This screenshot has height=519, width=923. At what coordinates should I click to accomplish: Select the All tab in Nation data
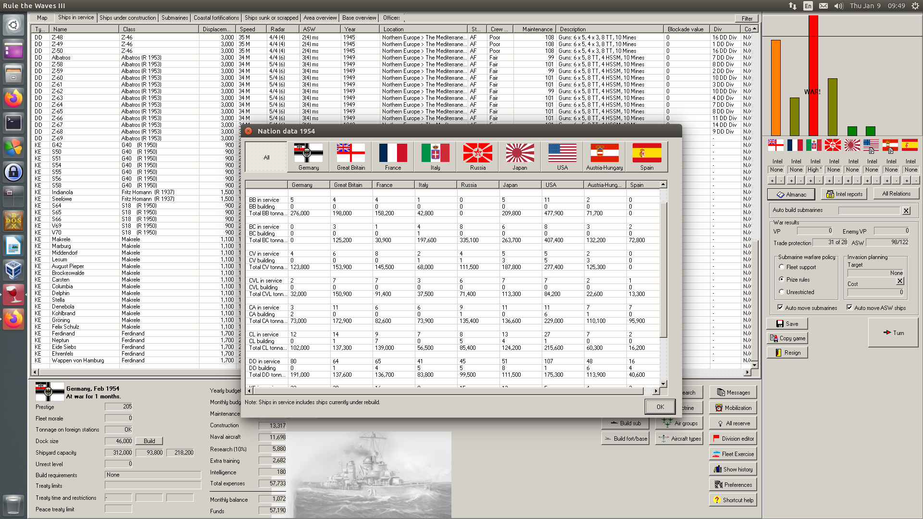(x=266, y=157)
